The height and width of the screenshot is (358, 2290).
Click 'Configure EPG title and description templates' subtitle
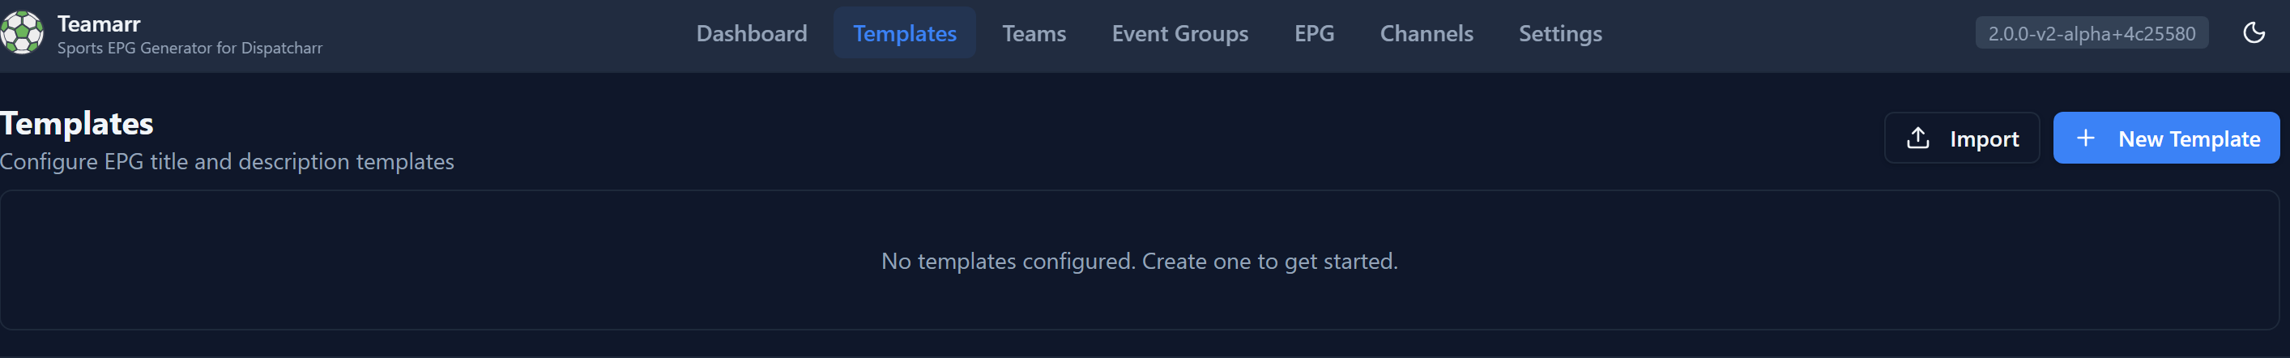click(227, 162)
